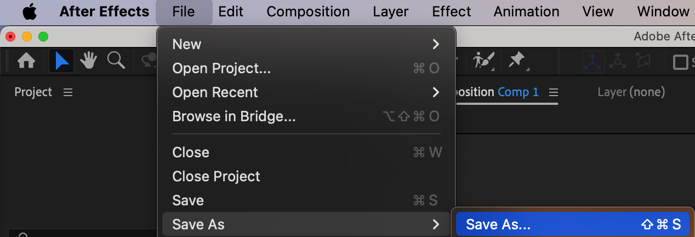
Task: Open the Project panel hamburger menu
Action: (68, 92)
